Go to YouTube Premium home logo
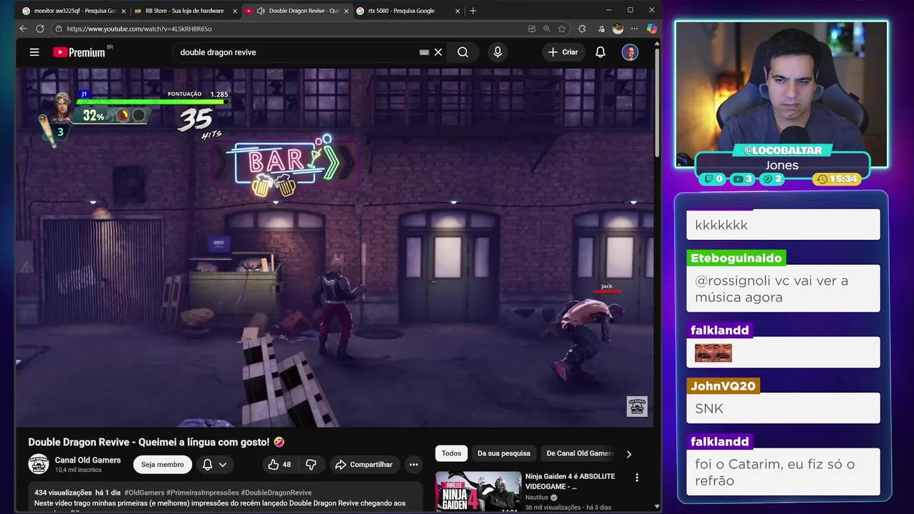 (x=79, y=52)
